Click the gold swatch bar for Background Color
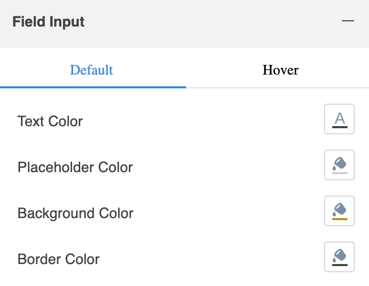This screenshot has height=286, width=369. (x=339, y=219)
